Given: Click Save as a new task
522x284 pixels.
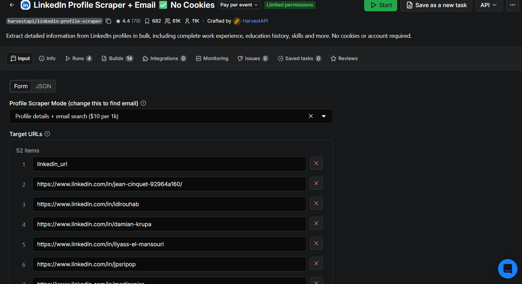Looking at the screenshot, I should 436,5.
